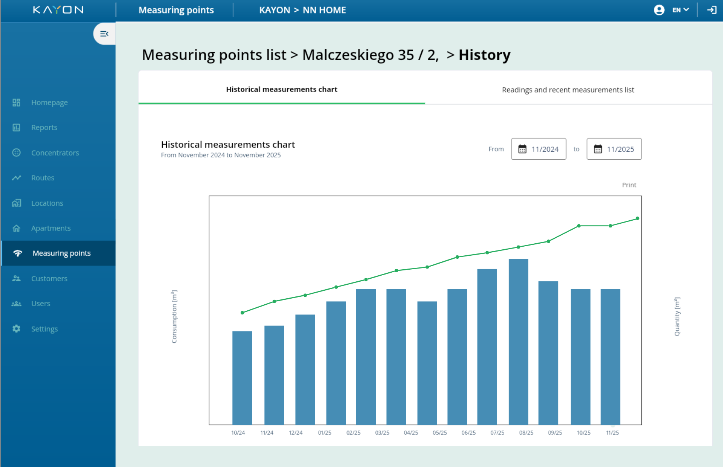Collapse the sidebar menu toggle icon
The image size is (723, 467).
coord(104,34)
